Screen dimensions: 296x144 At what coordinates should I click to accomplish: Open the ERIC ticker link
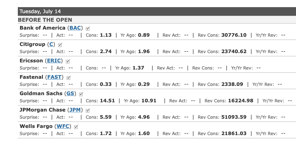54,61
